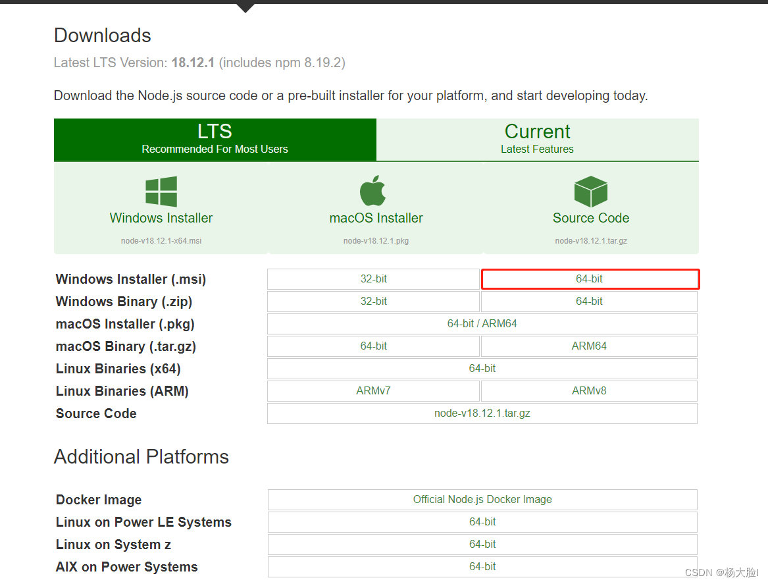The image size is (768, 584).
Task: Download macOS Binary 64-bit tar.gz
Action: click(x=373, y=346)
